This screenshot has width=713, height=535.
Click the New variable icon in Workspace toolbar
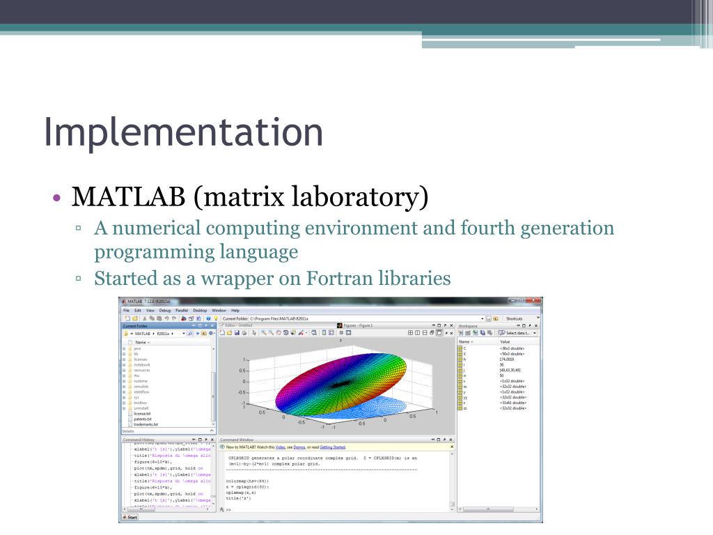(x=461, y=332)
